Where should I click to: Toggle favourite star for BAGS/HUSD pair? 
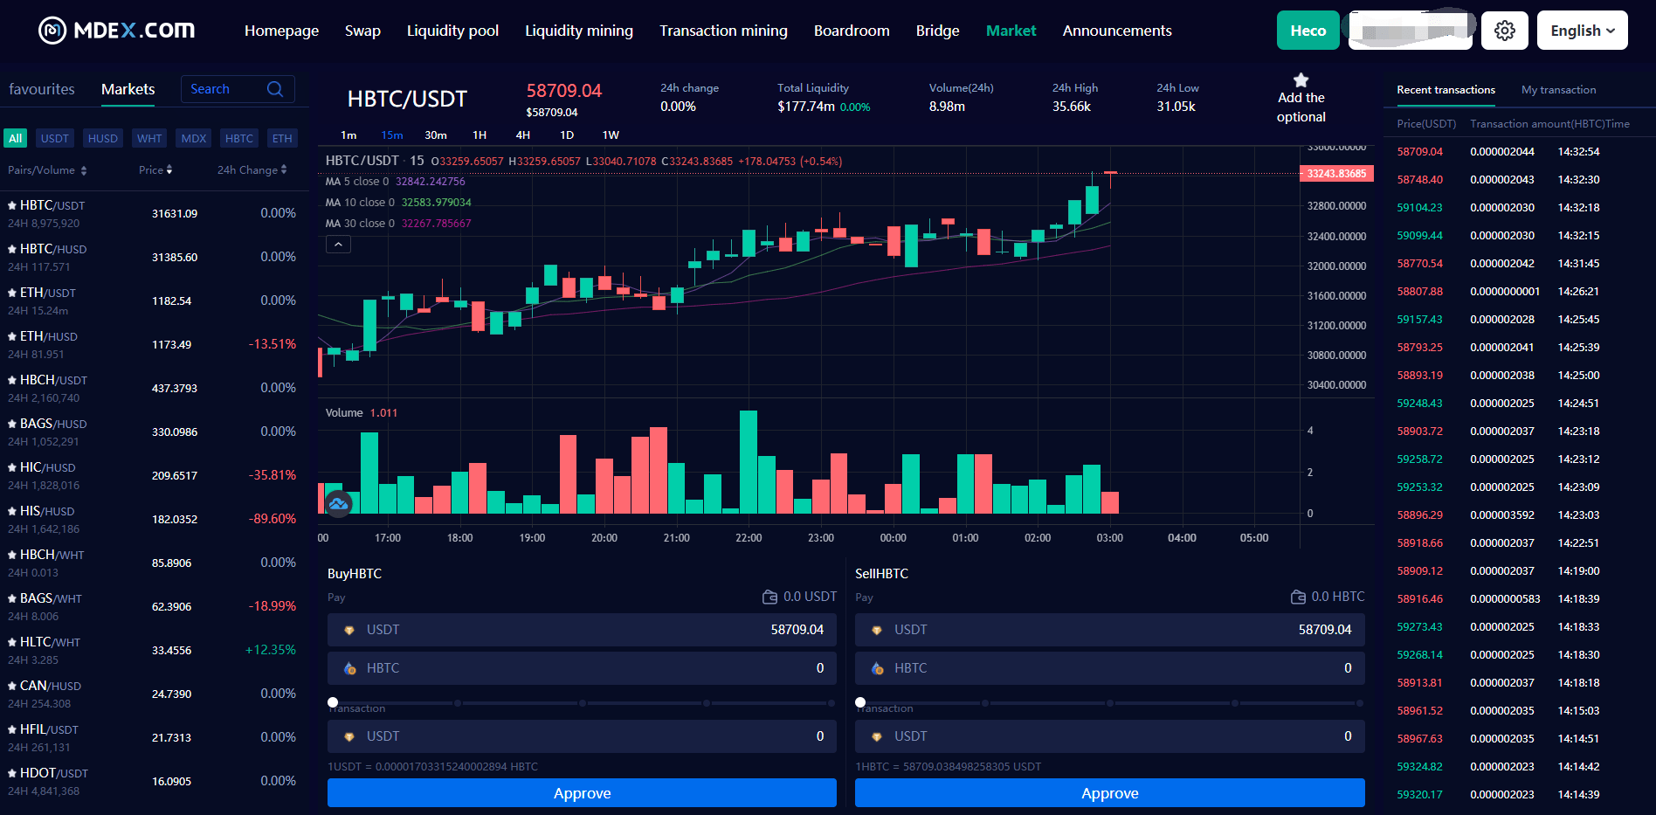[12, 424]
